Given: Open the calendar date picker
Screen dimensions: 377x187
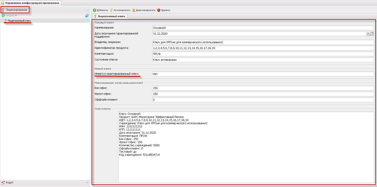Looking at the screenshot, I should [372, 34].
